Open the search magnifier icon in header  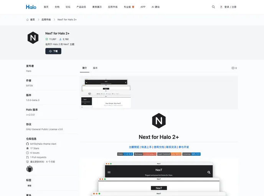[213, 7]
